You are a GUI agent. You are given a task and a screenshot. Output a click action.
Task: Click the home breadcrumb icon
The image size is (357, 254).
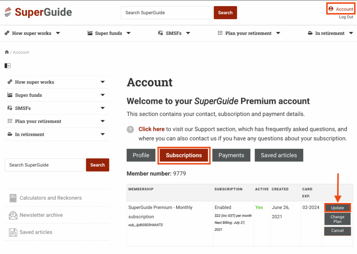point(7,52)
